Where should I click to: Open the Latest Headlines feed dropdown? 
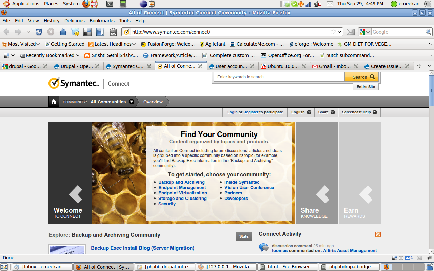click(x=112, y=44)
